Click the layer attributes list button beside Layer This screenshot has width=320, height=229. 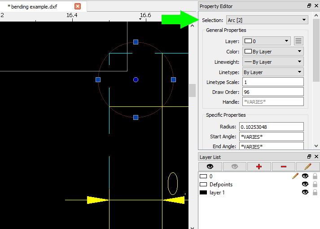298,41
